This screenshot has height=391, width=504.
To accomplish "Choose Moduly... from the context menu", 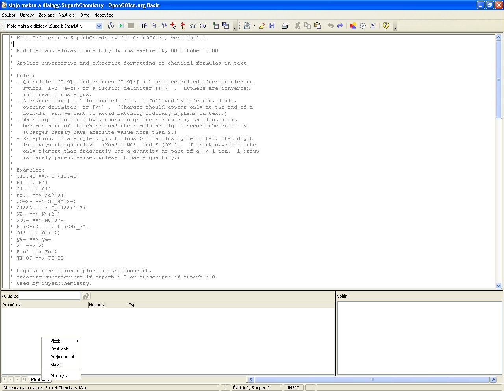I will pos(61,376).
